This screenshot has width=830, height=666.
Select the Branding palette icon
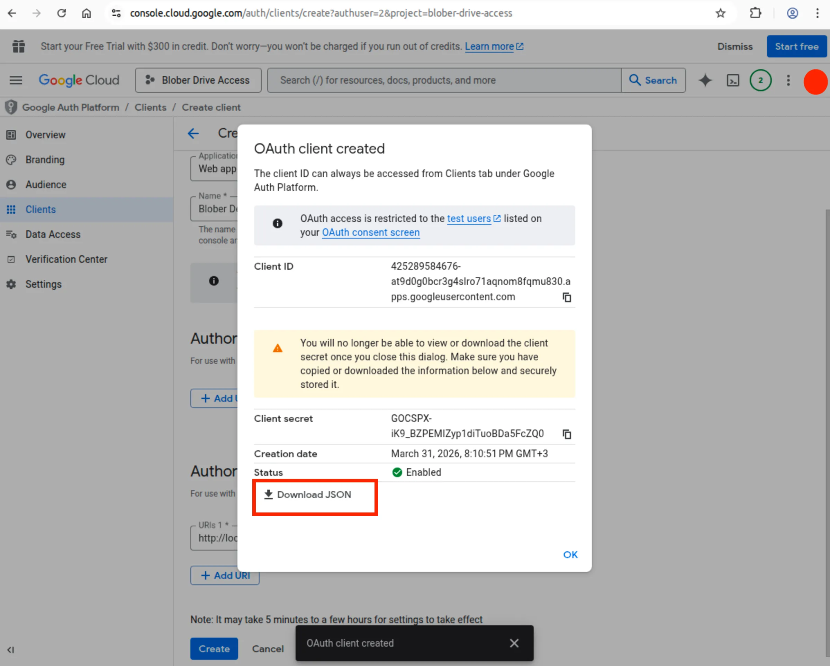pyautogui.click(x=11, y=159)
